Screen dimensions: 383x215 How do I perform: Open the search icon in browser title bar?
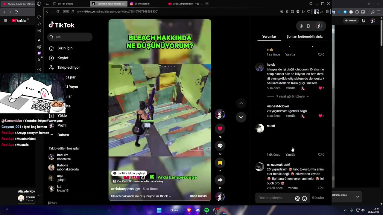click(311, 4)
